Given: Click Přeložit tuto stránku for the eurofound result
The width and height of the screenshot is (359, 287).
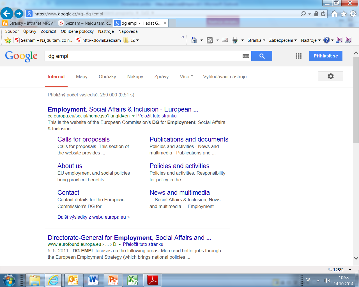Looking at the screenshot, I should tap(143, 244).
